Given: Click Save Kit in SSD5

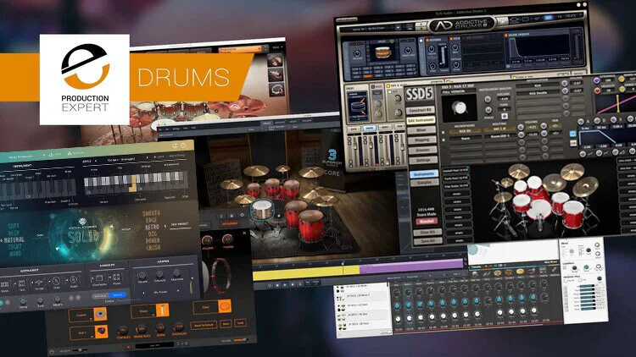Looking at the screenshot, I should pyautogui.click(x=427, y=241).
